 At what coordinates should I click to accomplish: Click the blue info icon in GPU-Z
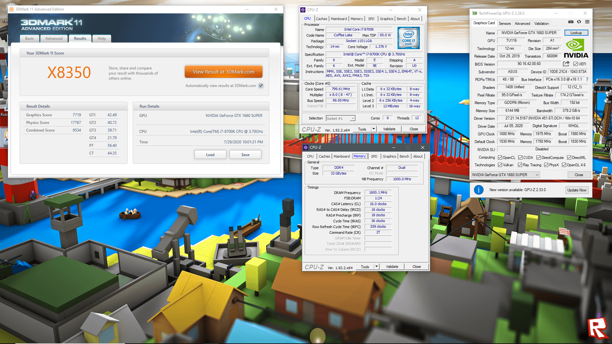point(478,190)
